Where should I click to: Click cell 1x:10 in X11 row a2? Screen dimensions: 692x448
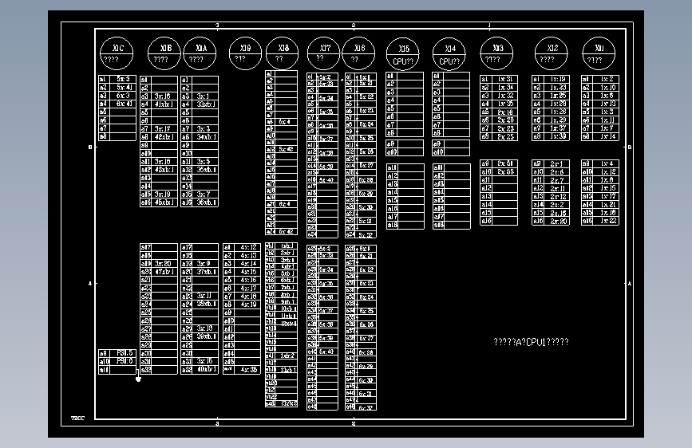tap(606, 88)
